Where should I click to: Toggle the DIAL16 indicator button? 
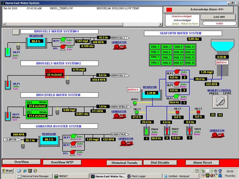pyautogui.click(x=190, y=63)
